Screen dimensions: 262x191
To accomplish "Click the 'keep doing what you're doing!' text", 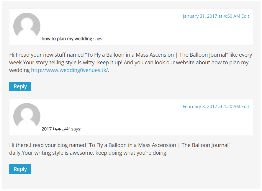I will 132,153.
